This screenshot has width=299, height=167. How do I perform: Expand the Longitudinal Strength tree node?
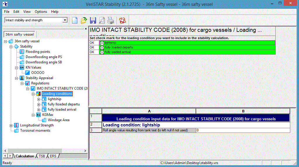(x=11, y=125)
